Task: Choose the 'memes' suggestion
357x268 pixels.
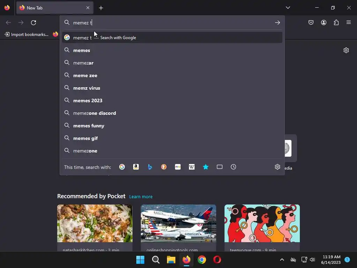Action: tap(172, 50)
